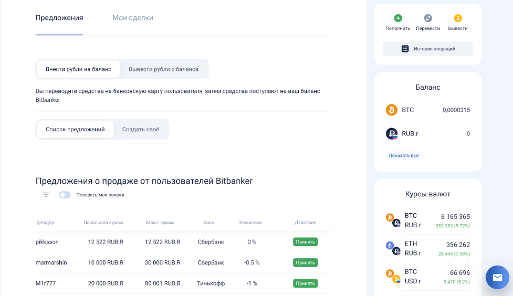Screen dimensions: 513x296
Task: Click trader name M1r777
Action: [46, 283]
